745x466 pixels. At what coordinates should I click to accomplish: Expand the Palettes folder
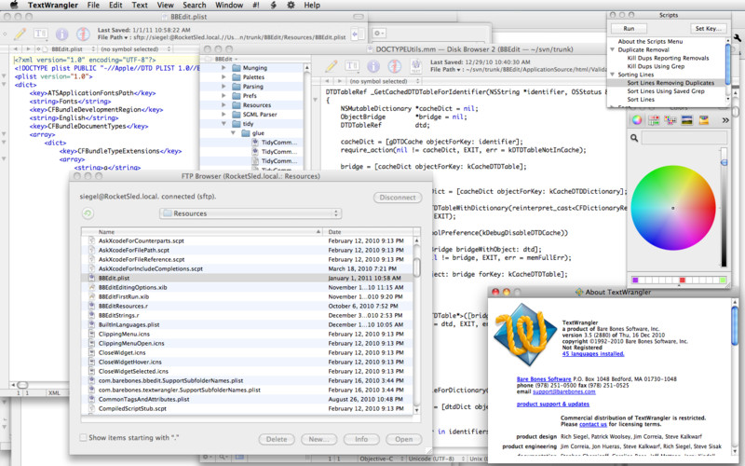point(223,77)
